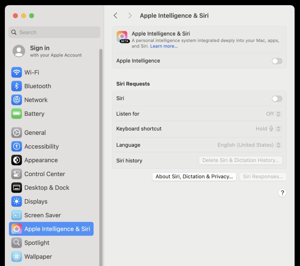Select Desktop & Dock in the sidebar
The width and height of the screenshot is (300, 266).
[16, 188]
